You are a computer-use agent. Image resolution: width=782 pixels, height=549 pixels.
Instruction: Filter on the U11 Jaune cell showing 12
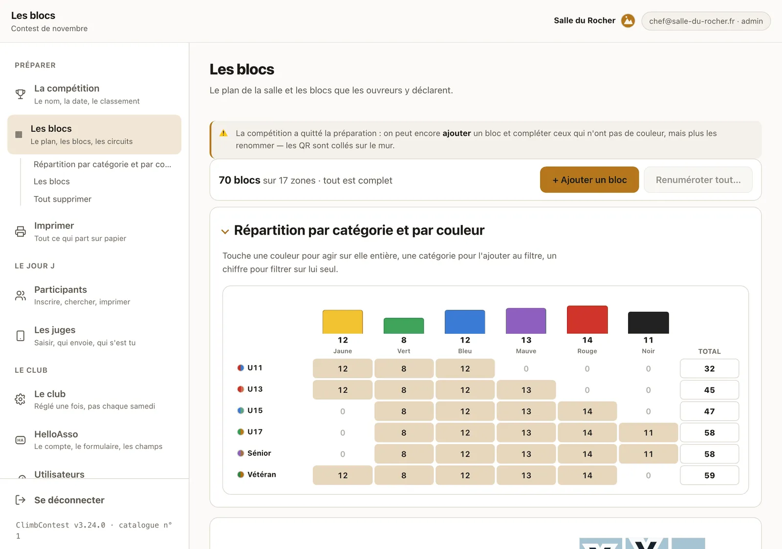point(343,368)
